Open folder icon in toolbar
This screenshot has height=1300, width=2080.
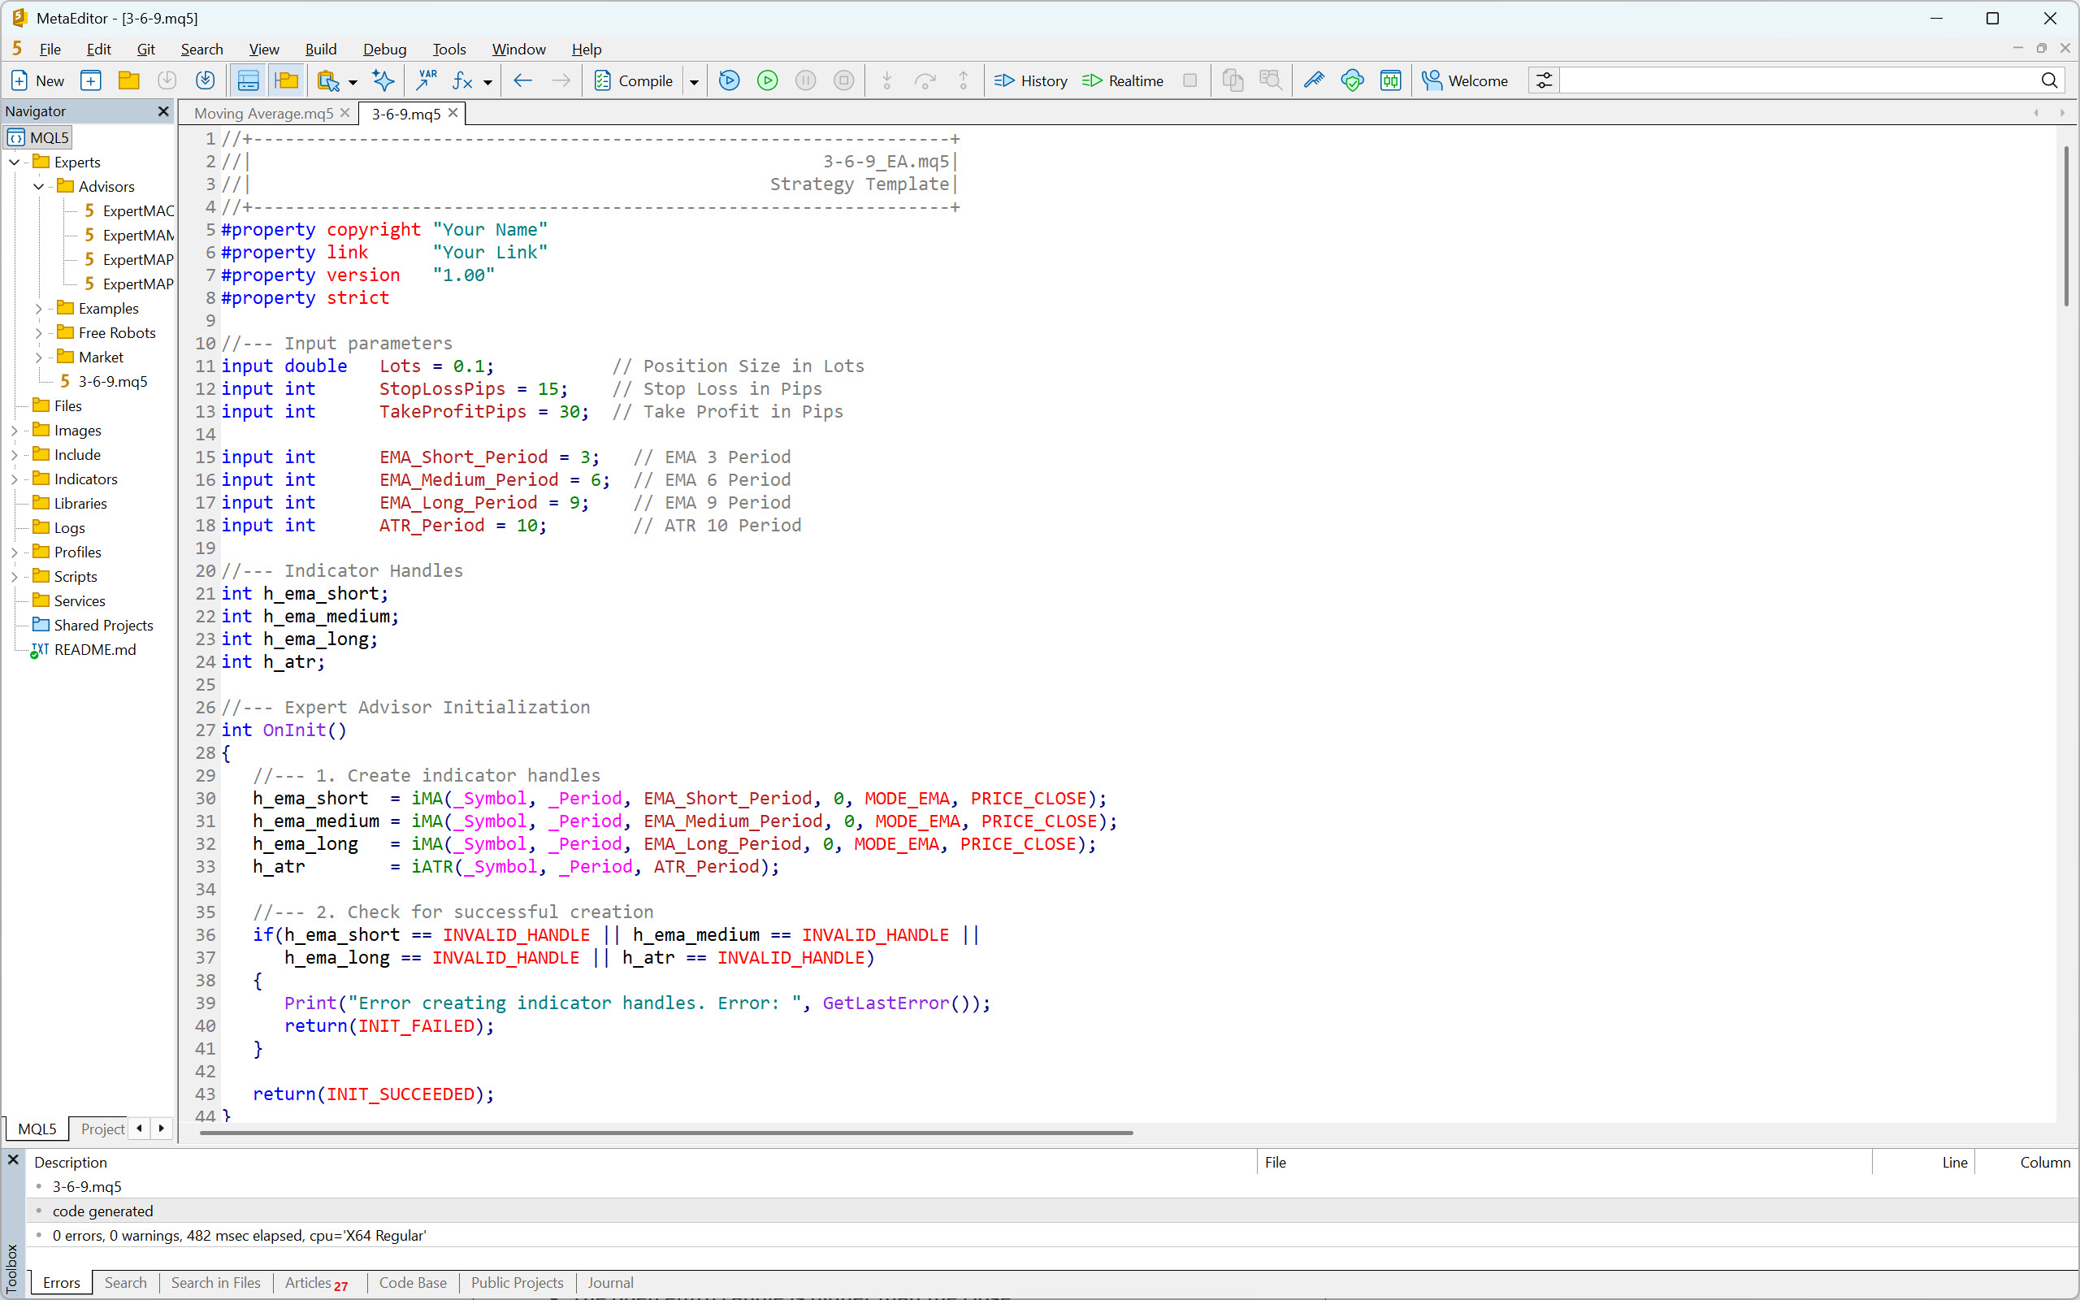(129, 80)
